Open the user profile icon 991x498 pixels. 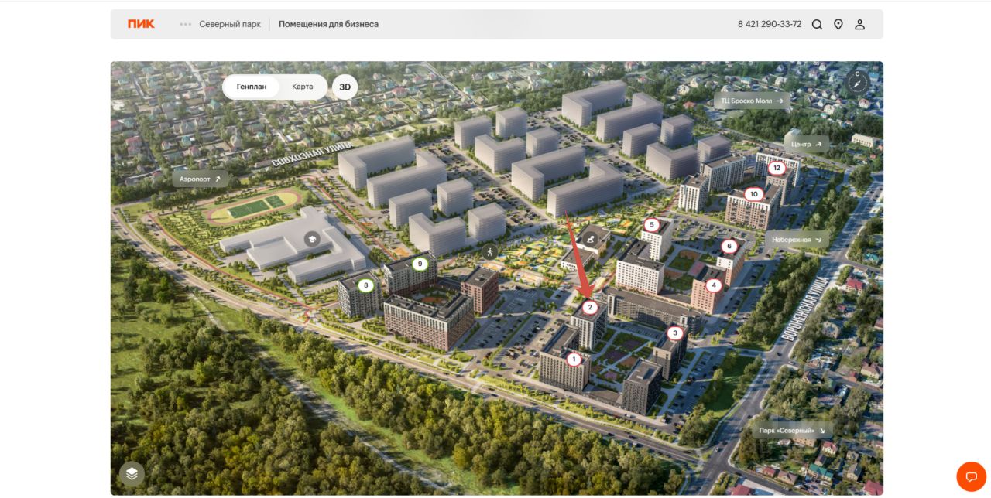point(859,25)
